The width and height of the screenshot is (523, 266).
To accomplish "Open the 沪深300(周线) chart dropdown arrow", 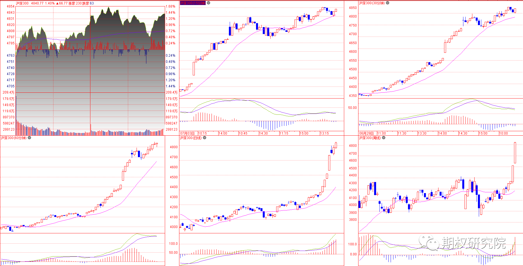I will (x=384, y=138).
